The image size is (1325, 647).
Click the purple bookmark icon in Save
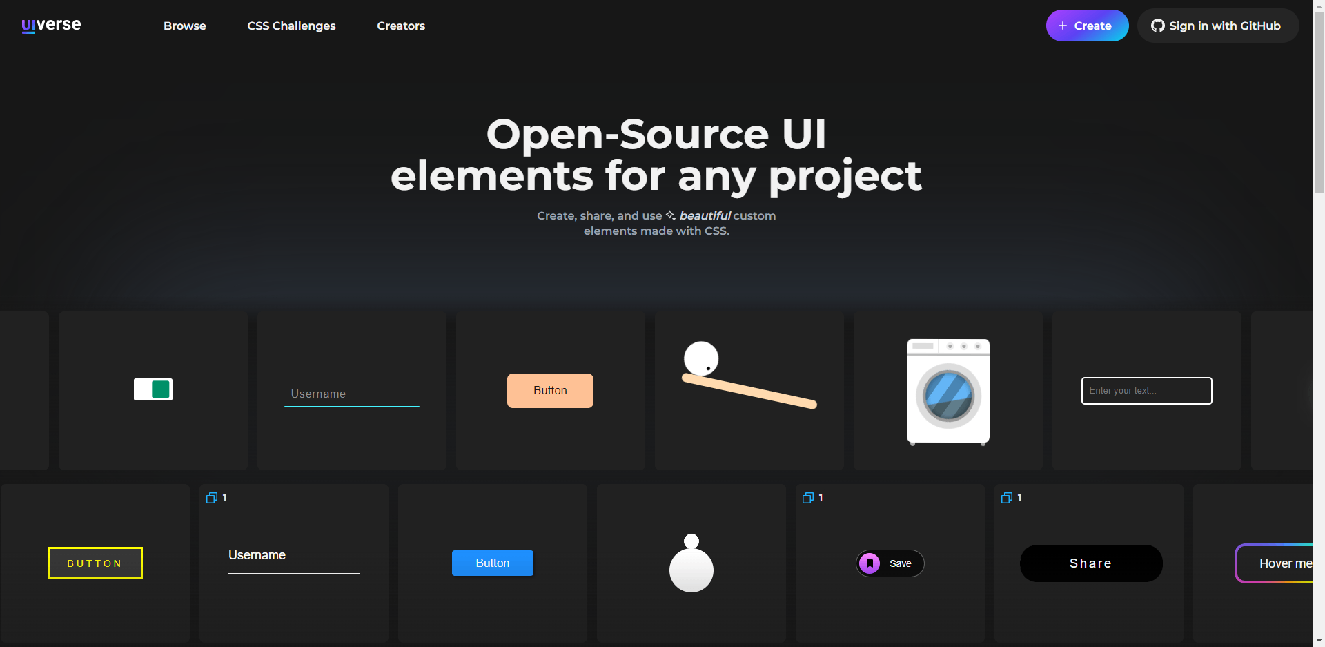pos(870,563)
